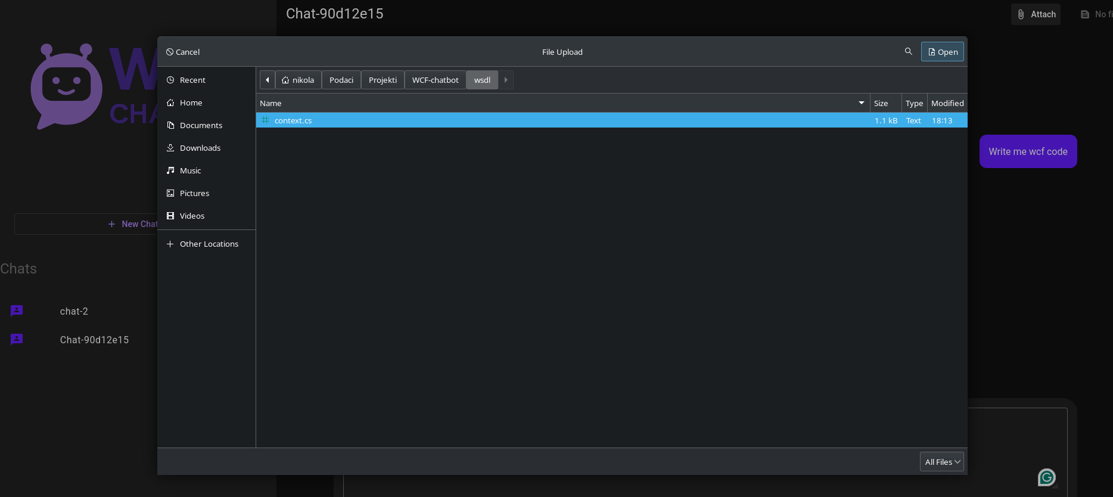The width and height of the screenshot is (1113, 497).
Task: Click the chat-2 conversation icon
Action: tap(17, 310)
